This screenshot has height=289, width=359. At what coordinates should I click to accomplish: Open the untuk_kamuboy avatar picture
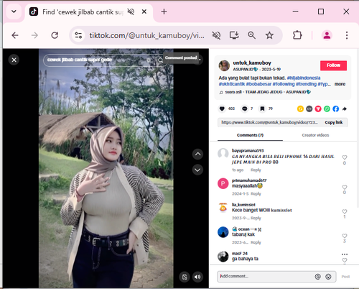[224, 65]
